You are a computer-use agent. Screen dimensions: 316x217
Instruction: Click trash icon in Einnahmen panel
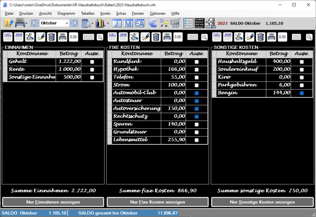(x=51, y=37)
